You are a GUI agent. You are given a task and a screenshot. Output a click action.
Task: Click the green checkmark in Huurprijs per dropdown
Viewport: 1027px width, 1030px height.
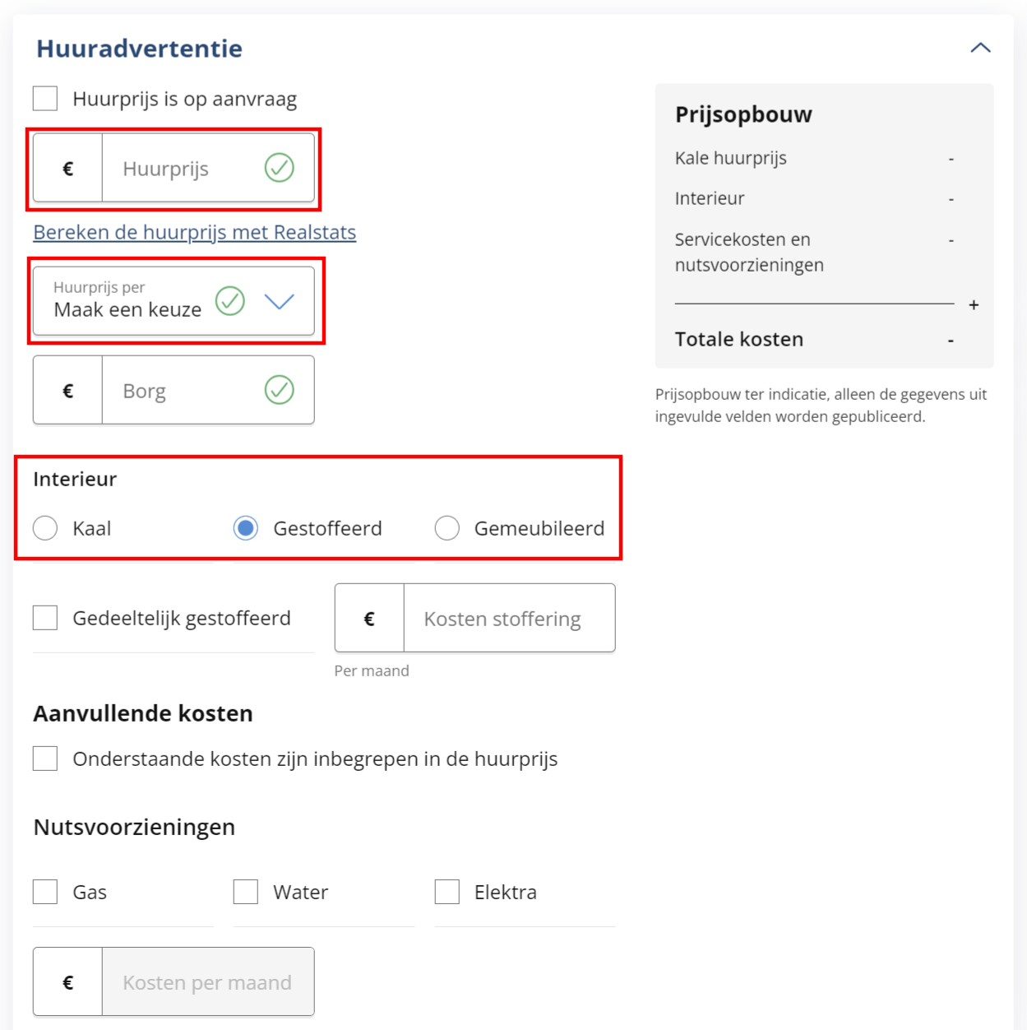click(230, 301)
